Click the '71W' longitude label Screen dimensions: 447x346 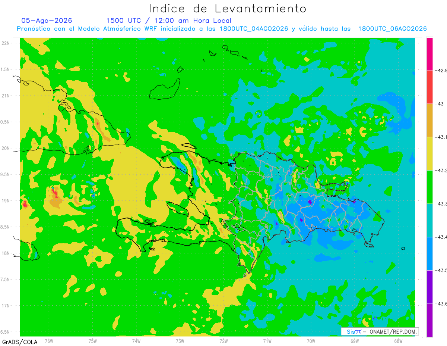coord(267,341)
